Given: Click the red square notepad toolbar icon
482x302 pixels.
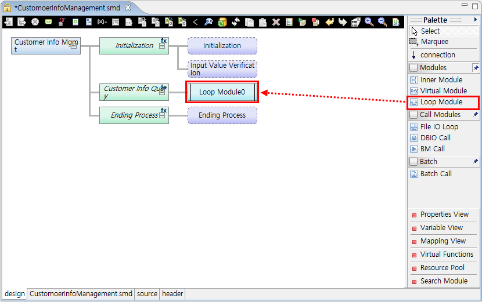Looking at the screenshot, I should [x=316, y=22].
